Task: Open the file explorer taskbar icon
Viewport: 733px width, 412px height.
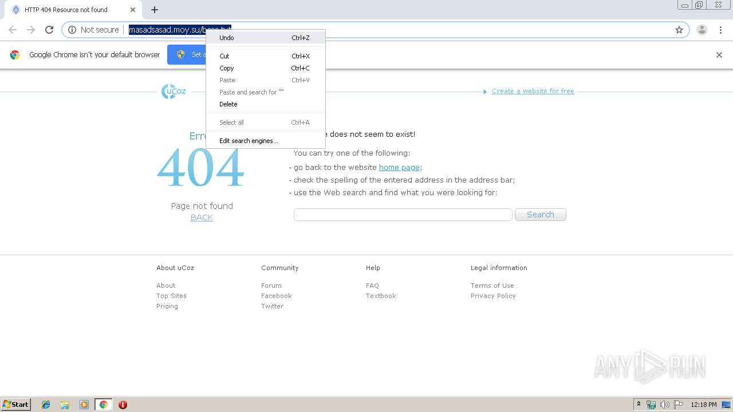Action: tap(65, 405)
